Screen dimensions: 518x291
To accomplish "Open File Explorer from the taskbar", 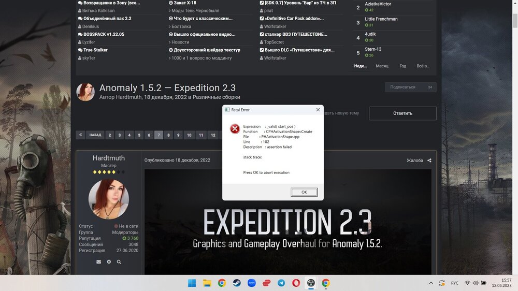I will pos(207,283).
